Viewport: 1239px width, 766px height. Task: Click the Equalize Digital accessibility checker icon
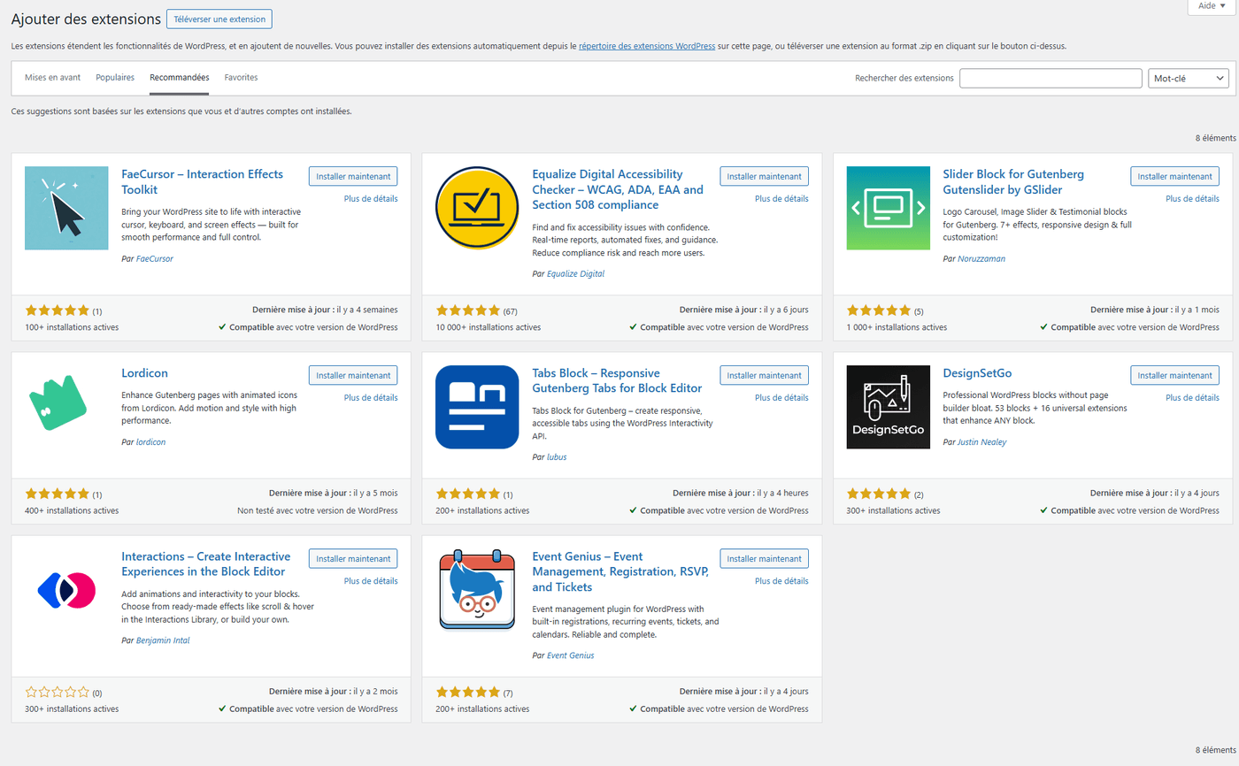[477, 208]
